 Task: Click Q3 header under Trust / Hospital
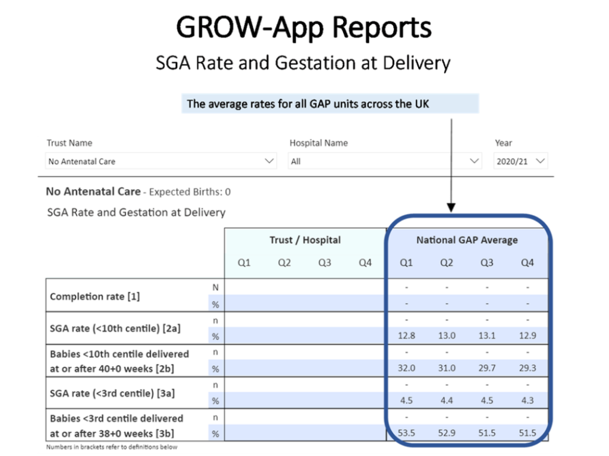click(x=325, y=263)
